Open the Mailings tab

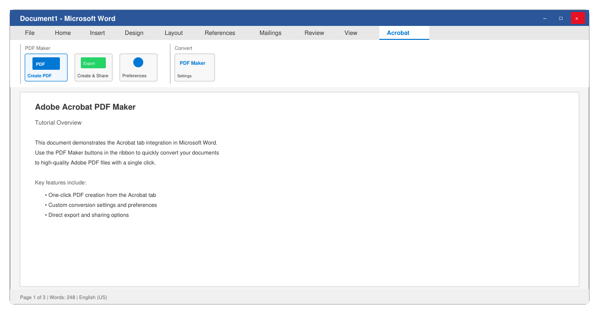pos(271,33)
